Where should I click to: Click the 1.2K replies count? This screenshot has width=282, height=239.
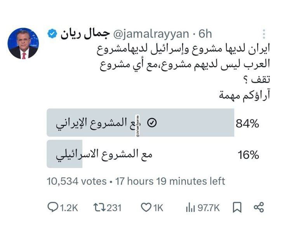coord(69,208)
